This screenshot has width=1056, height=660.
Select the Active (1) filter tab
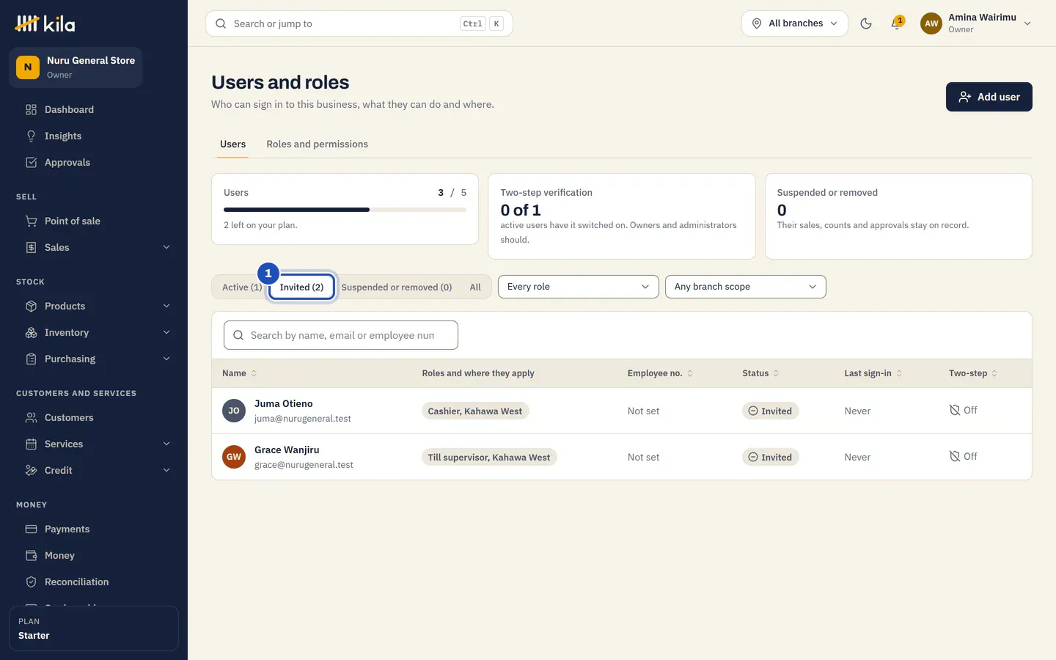coord(241,287)
